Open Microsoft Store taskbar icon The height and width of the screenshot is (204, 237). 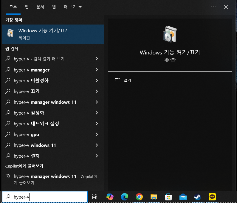point(168,197)
